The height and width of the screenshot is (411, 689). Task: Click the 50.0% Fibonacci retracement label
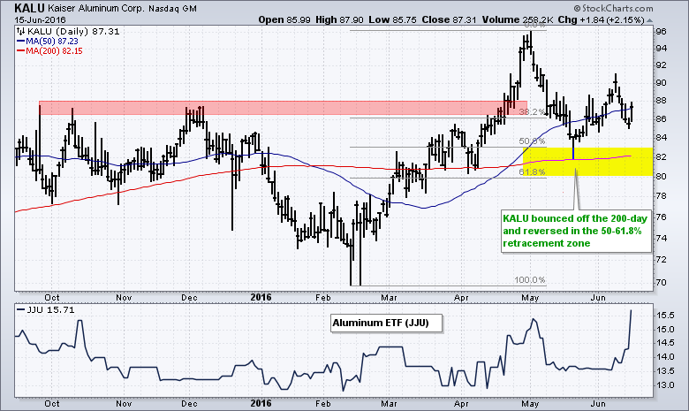pos(532,141)
